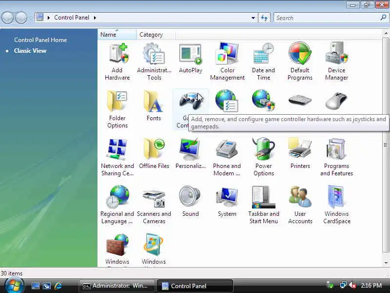Open User Accounts icon
The image size is (390, 293).
[x=300, y=197]
